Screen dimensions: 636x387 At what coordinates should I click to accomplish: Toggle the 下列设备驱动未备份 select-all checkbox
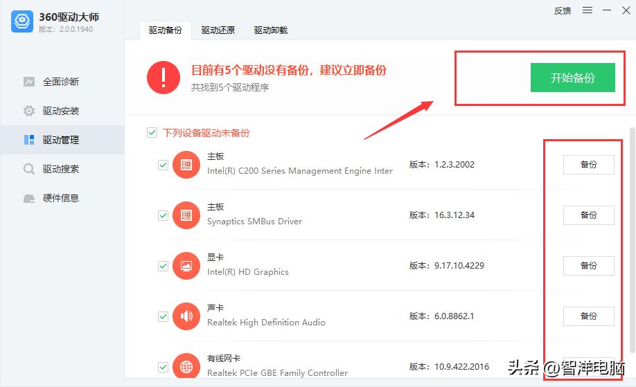(152, 132)
